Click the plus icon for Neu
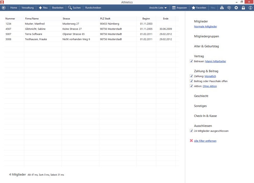254x183 pixels. 40,8
